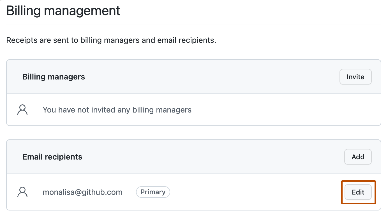Image resolution: width=388 pixels, height=220 pixels.
Task: Add a new email recipient
Action: coord(358,157)
